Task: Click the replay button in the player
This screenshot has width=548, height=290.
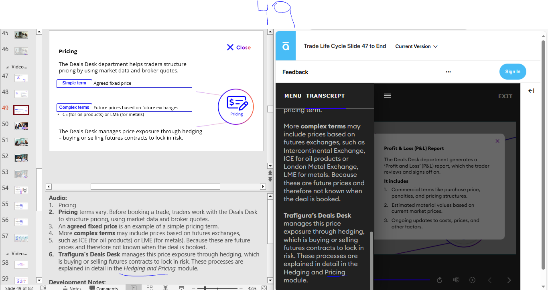Action: tap(439, 280)
